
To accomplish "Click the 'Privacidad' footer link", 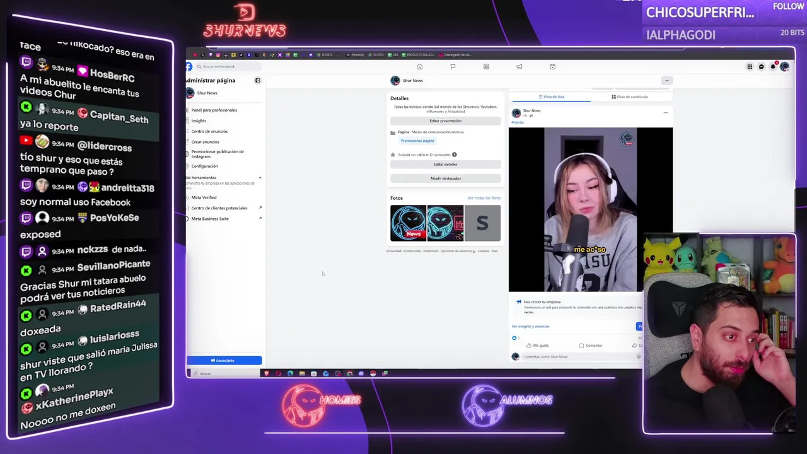I will (x=393, y=251).
